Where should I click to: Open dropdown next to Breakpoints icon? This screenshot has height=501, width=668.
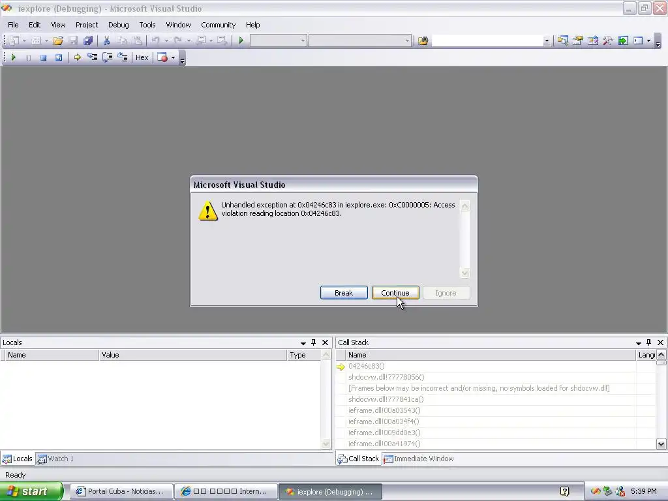coord(173,57)
